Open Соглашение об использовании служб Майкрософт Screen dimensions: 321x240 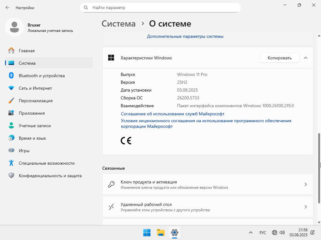[173, 114]
